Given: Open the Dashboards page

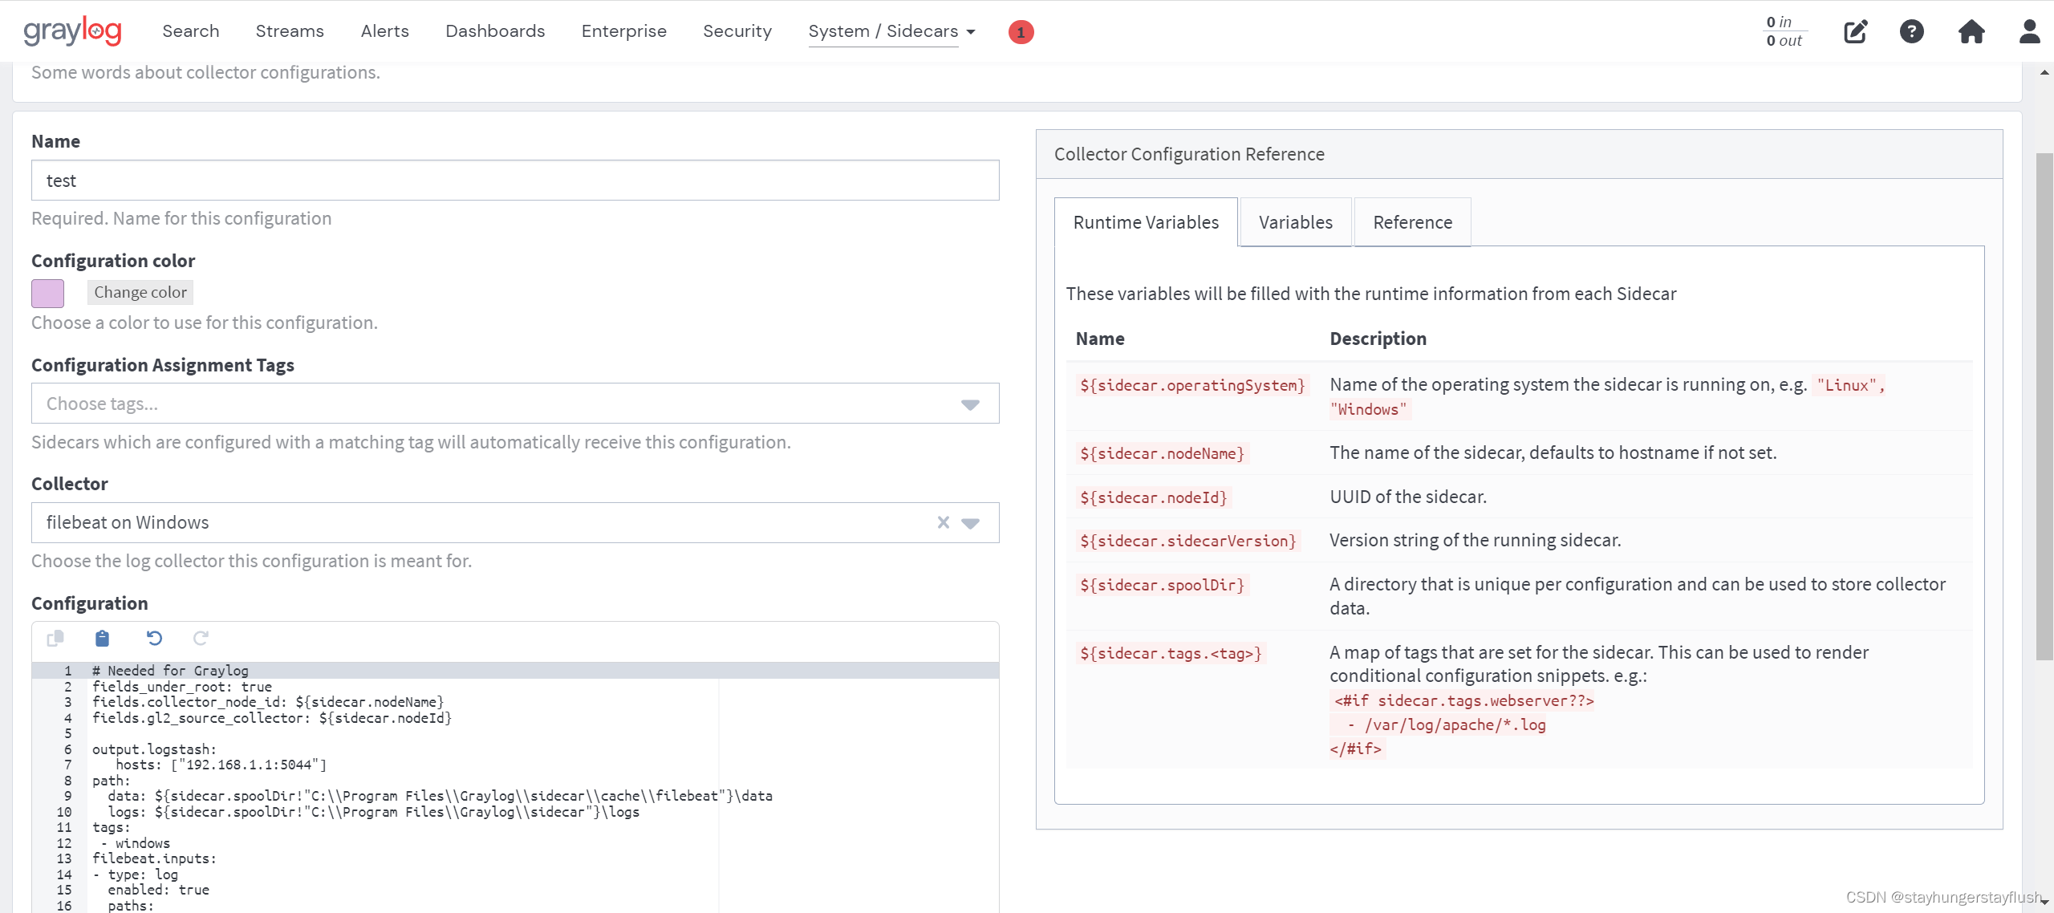Looking at the screenshot, I should tap(495, 31).
